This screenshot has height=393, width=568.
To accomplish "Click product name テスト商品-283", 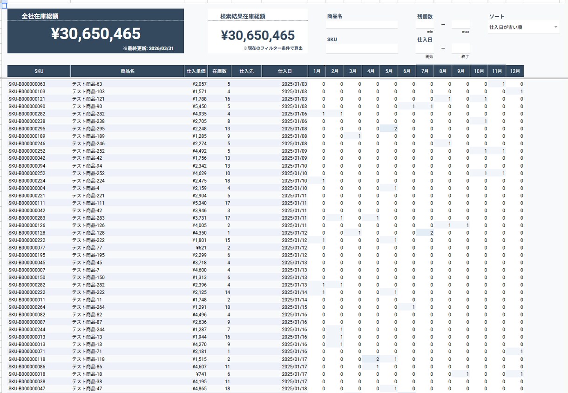I will (88, 218).
